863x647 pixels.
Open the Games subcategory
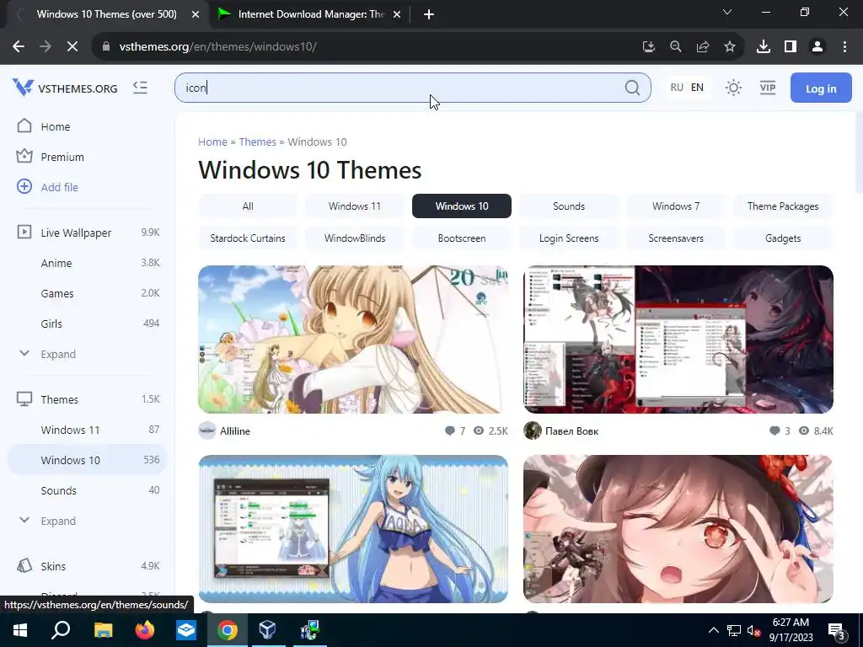pyautogui.click(x=57, y=293)
